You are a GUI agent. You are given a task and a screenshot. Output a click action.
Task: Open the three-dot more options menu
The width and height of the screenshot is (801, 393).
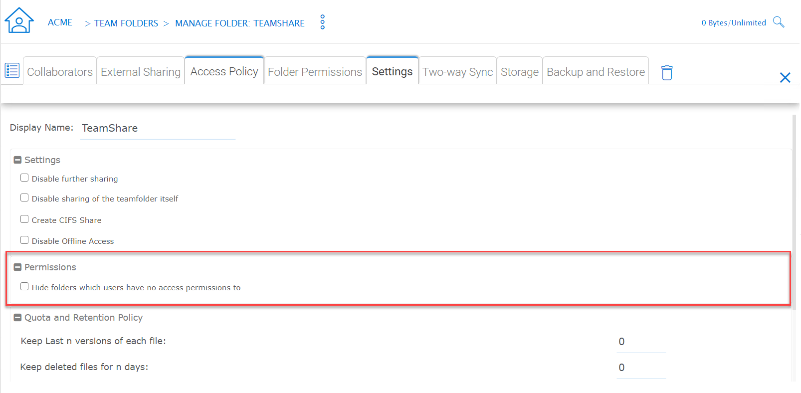click(323, 22)
